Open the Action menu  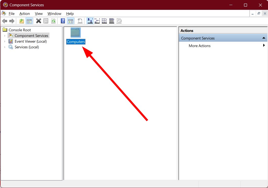(x=25, y=14)
